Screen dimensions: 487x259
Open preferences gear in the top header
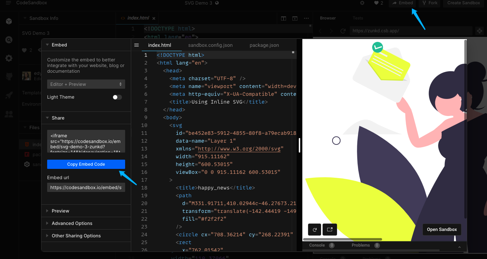pyautogui.click(x=362, y=3)
